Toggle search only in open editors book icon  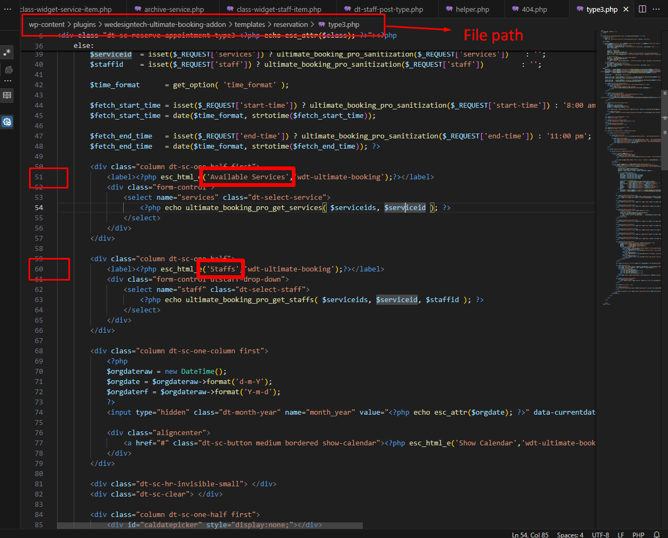[7, 95]
